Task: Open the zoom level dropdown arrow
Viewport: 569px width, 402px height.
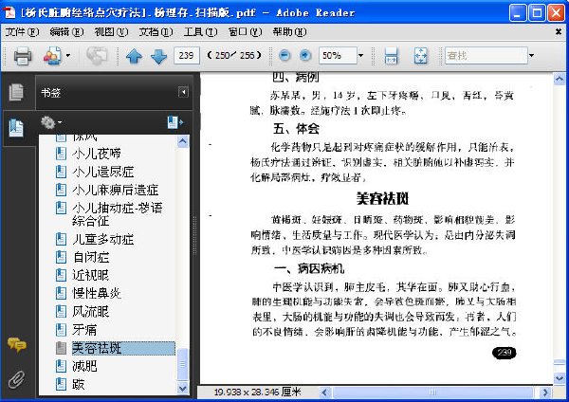Action: coord(360,56)
